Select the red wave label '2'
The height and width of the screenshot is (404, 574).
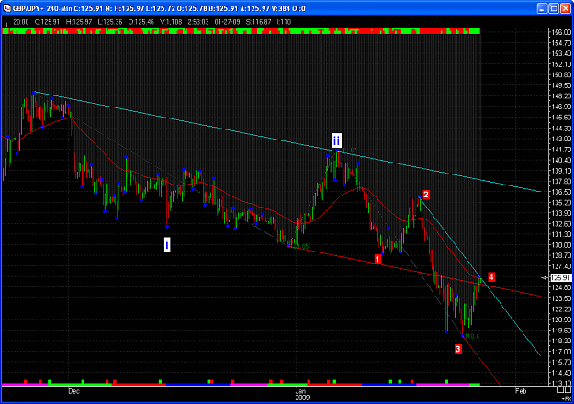[426, 195]
